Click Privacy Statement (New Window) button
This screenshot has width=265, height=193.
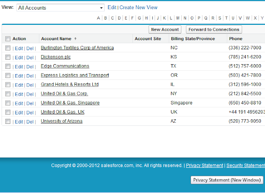click(x=227, y=180)
